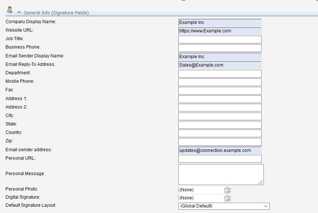The image size is (318, 213).
Task: Select the Country text box
Action: 220,134
